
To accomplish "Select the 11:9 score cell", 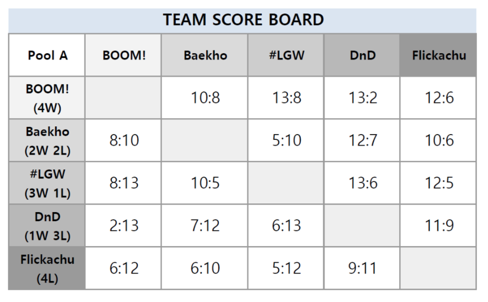I will tap(438, 225).
